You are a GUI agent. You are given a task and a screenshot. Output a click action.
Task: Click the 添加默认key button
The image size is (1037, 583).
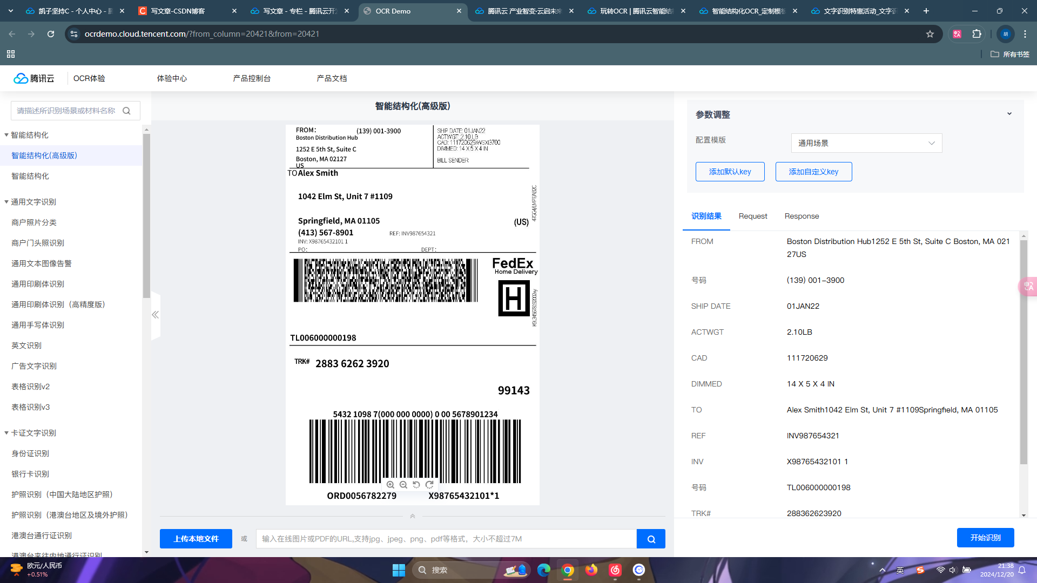coord(730,172)
